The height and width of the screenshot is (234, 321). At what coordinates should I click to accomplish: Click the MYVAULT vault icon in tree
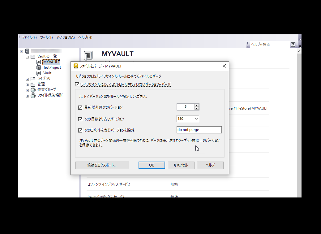[39, 62]
